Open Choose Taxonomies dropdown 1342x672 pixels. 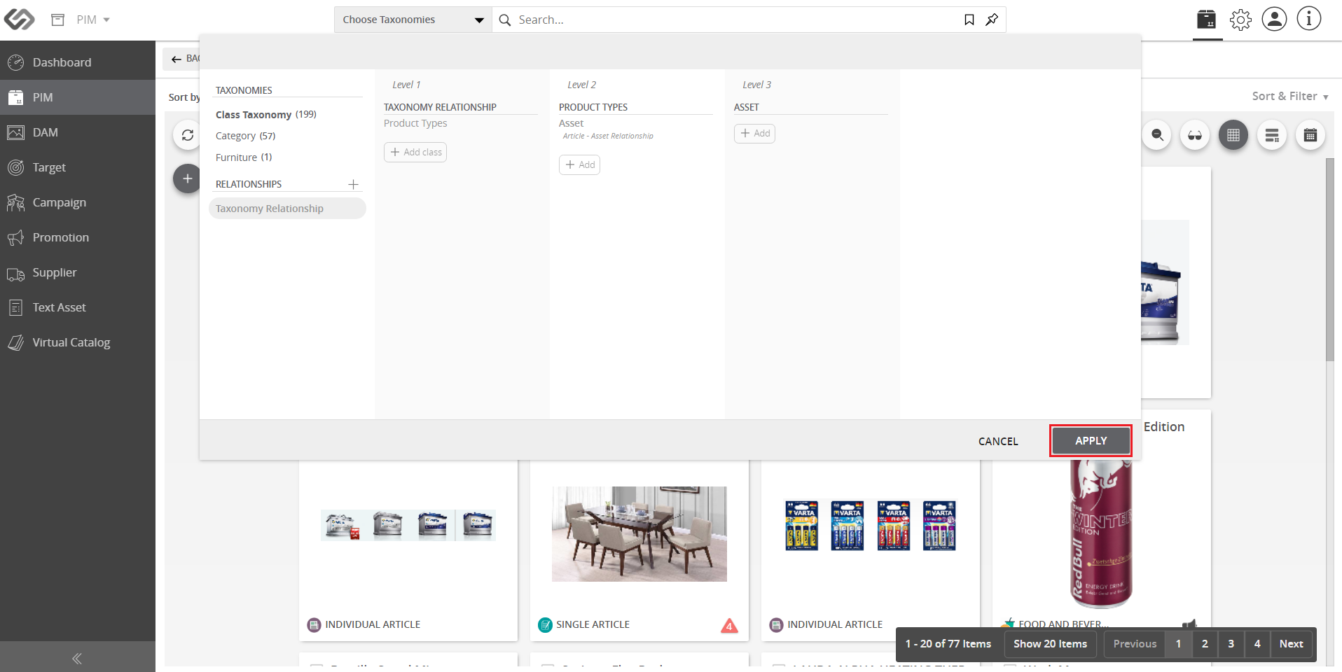pos(413,20)
